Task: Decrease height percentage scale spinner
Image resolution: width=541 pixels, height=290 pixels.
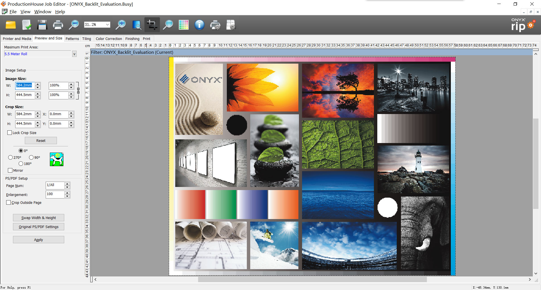Action: point(71,97)
